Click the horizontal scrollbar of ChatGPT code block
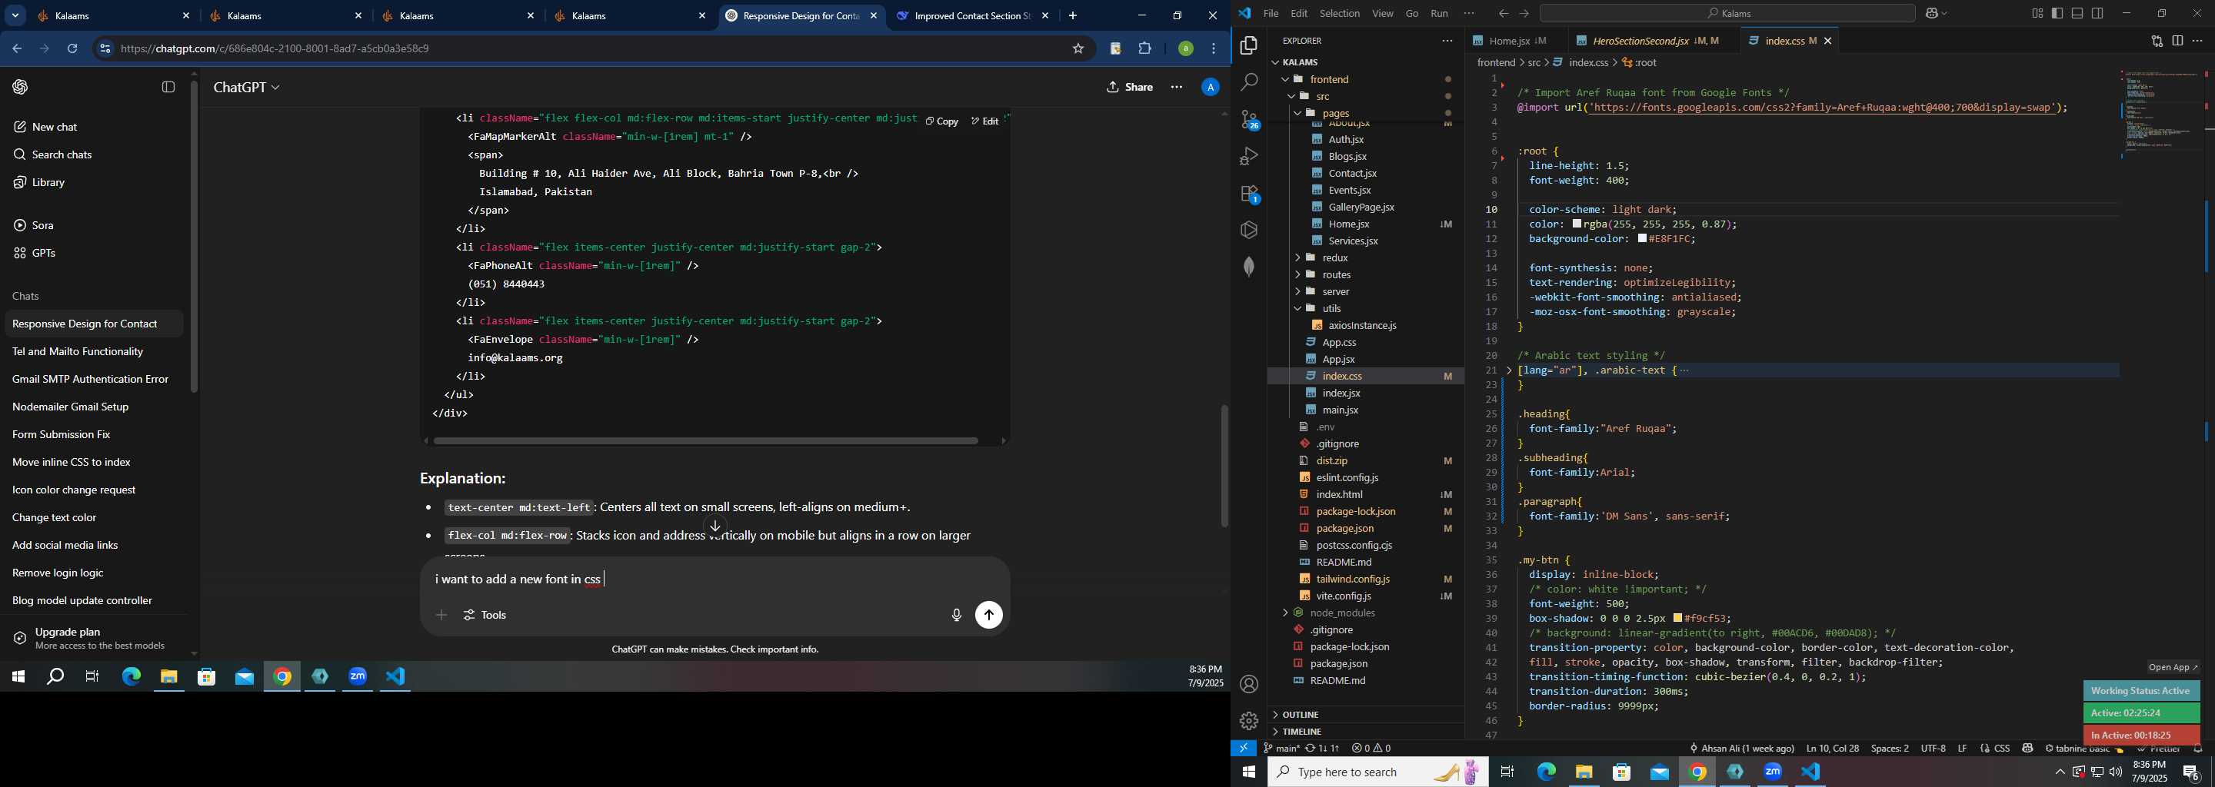 (705, 440)
